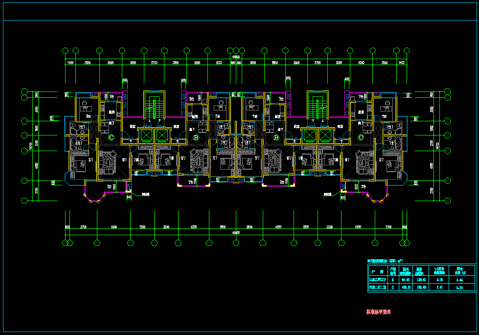Select the leader note text near the left bay window

[x=145, y=195]
